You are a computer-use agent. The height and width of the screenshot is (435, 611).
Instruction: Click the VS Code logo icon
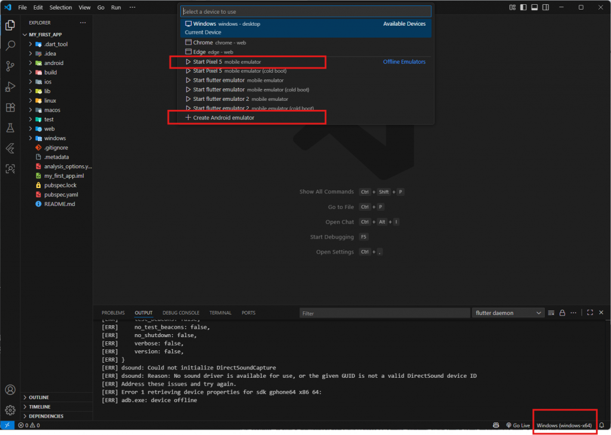pyautogui.click(x=8, y=7)
